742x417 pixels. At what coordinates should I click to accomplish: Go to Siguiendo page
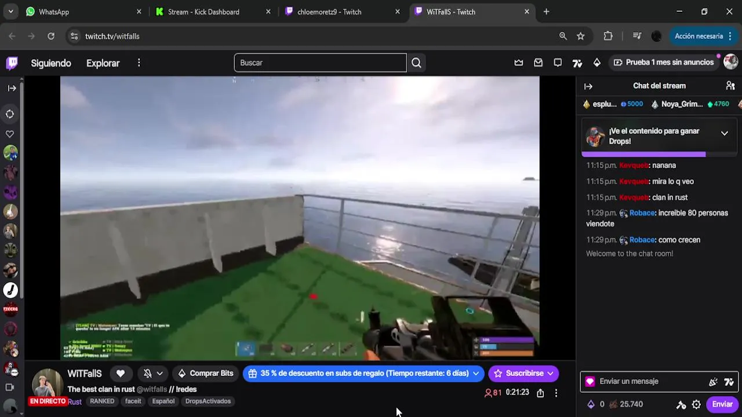coord(51,63)
